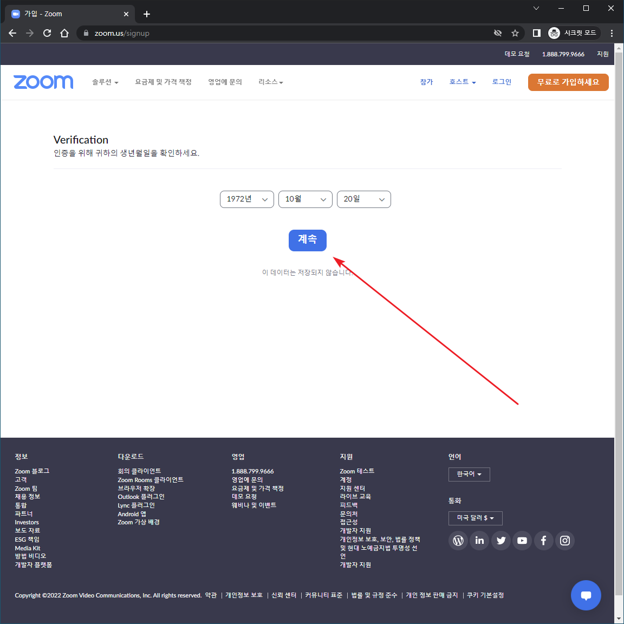
Task: Open Chrome three-dot menu
Action: tap(612, 34)
